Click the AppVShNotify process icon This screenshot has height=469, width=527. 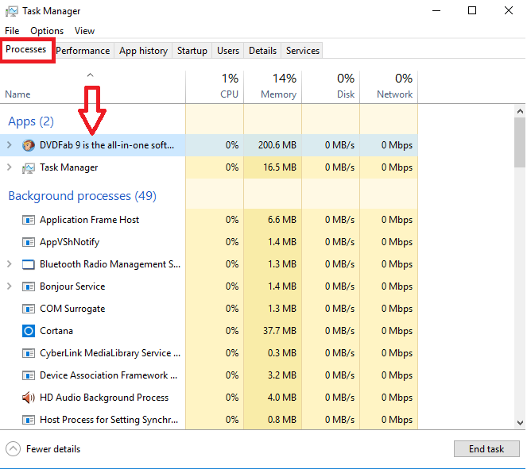tap(29, 242)
